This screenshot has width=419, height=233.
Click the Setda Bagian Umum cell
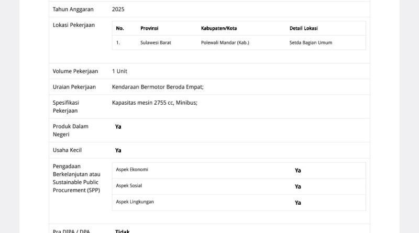tap(311, 43)
